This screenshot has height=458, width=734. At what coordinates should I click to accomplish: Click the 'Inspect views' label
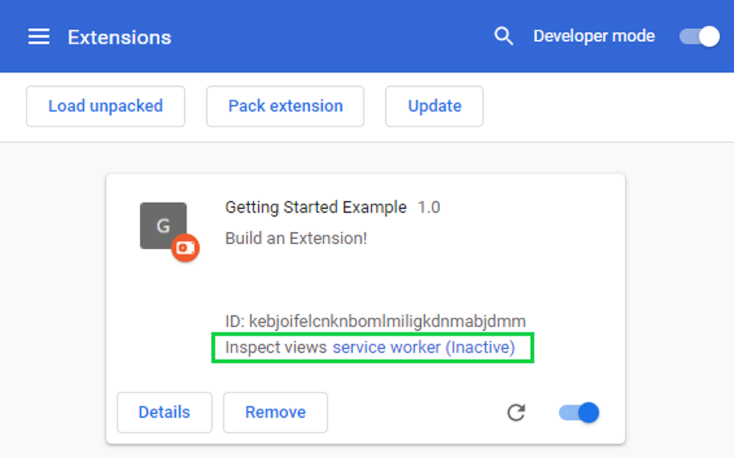coord(276,348)
